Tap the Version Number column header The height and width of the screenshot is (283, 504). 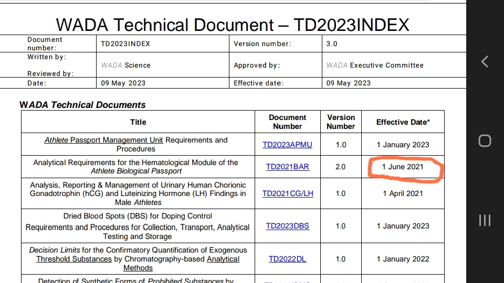point(341,122)
